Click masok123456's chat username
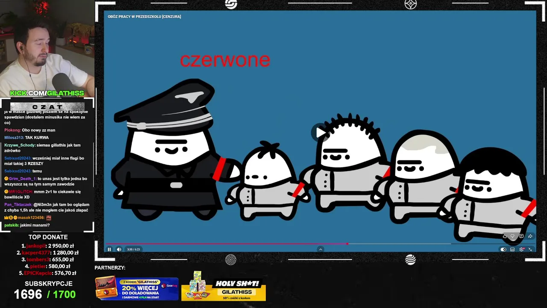Image resolution: width=547 pixels, height=308 pixels. pyautogui.click(x=31, y=218)
